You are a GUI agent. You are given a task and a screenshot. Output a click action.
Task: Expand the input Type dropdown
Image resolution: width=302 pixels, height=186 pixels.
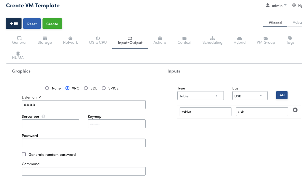tap(200, 96)
